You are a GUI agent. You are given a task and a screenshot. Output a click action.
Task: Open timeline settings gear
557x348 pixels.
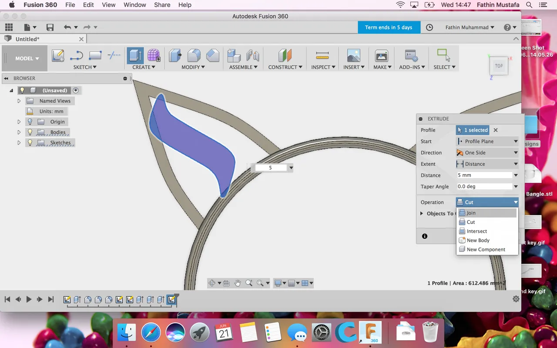[516, 299]
